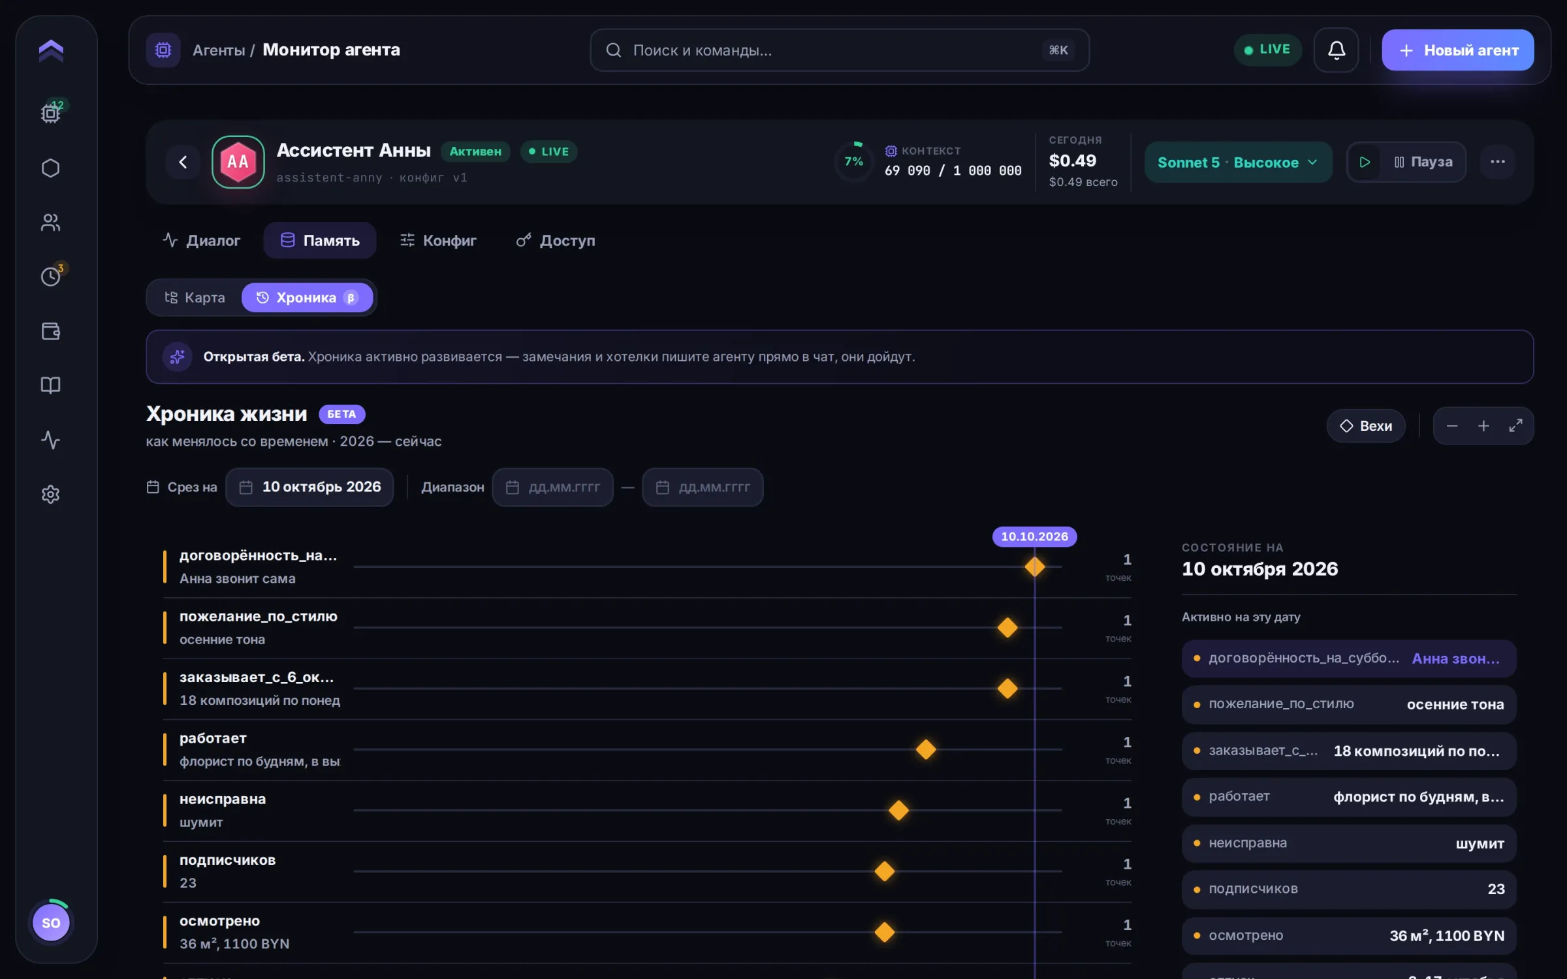Open the notifications bell

(x=1336, y=50)
